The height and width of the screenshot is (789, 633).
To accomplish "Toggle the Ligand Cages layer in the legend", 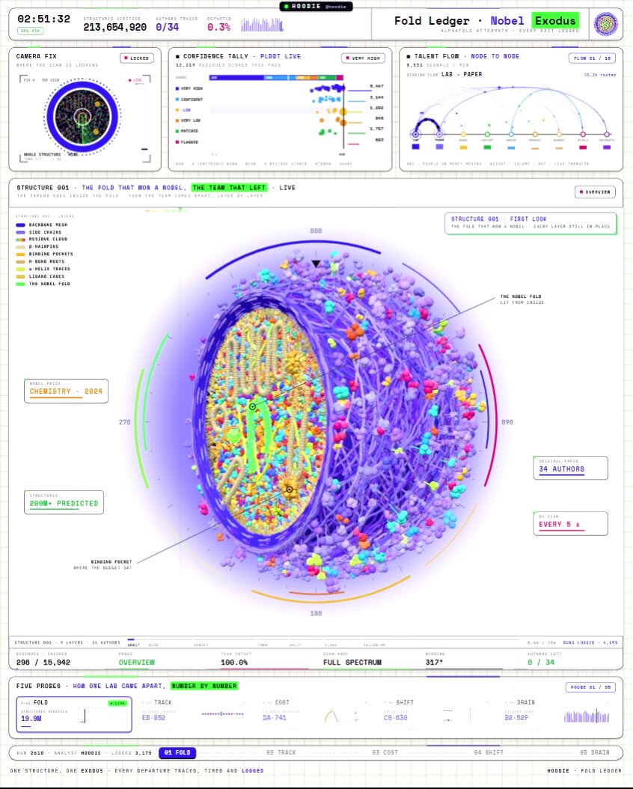I will tap(41, 276).
